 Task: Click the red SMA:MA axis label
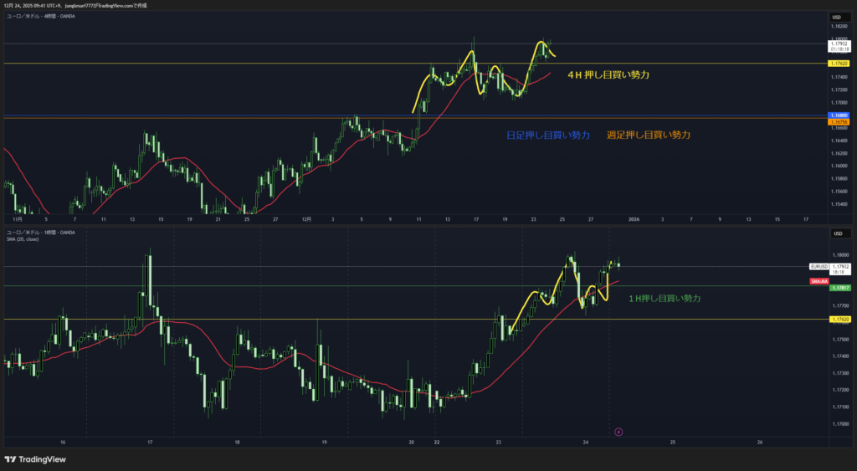coord(819,282)
